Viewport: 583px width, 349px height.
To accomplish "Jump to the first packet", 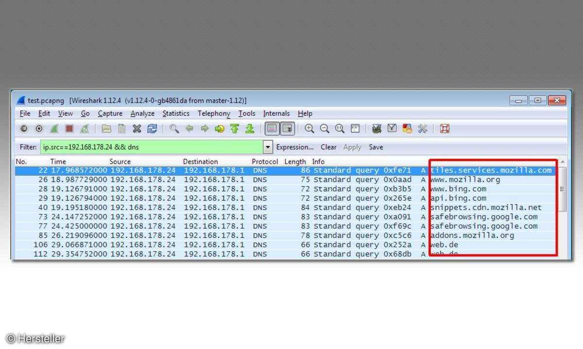I will pyautogui.click(x=235, y=128).
